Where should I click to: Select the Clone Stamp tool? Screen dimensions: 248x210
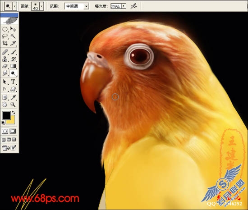[5, 59]
